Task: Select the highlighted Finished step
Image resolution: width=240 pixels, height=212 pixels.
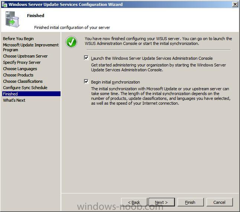Action: pos(31,94)
